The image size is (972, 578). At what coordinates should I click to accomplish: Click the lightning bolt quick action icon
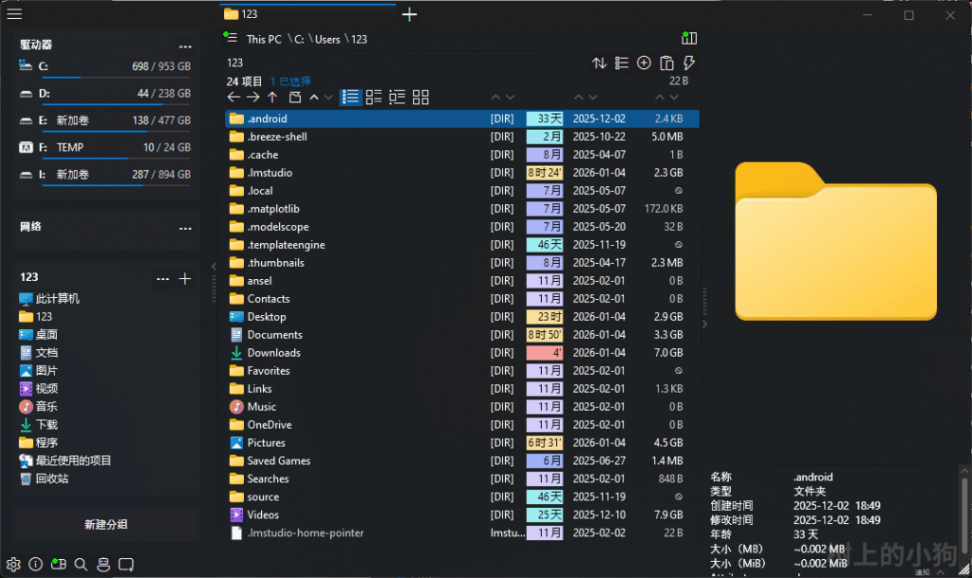[x=689, y=63]
